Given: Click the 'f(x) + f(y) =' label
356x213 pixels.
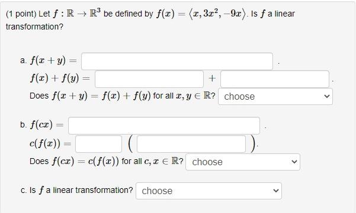Looking at the screenshot, I should [x=60, y=78].
